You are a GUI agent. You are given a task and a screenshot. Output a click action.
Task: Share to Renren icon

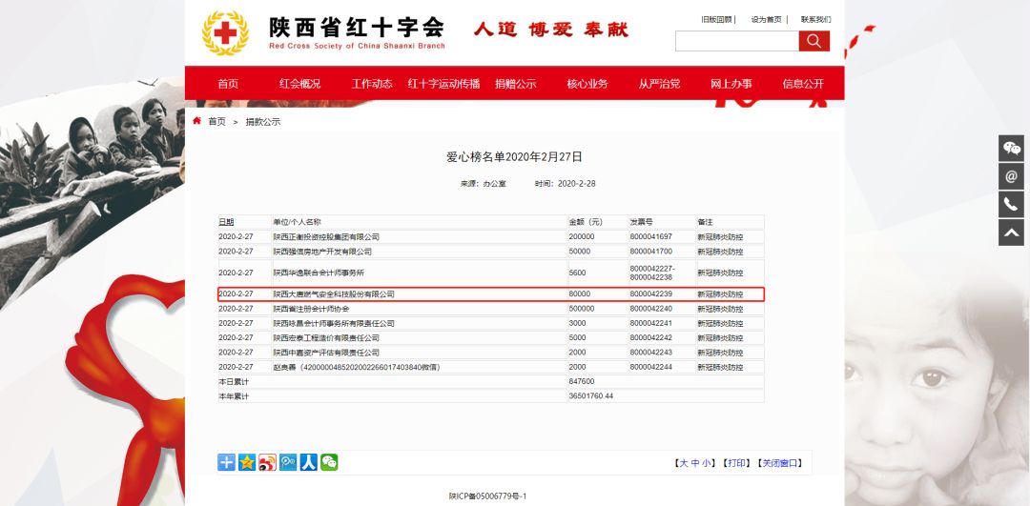click(308, 462)
